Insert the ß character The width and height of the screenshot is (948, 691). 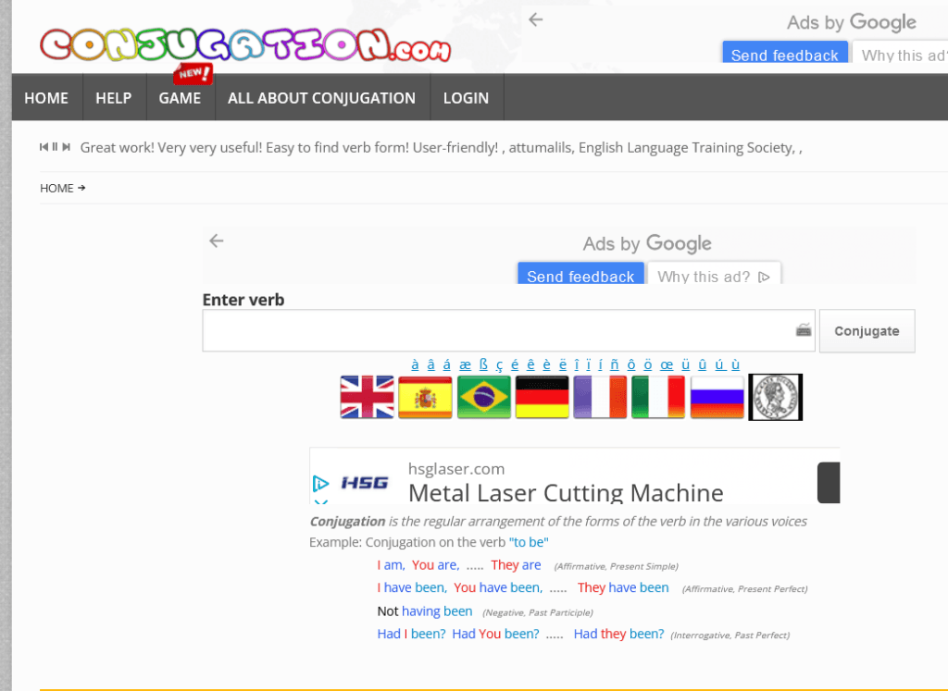[483, 364]
